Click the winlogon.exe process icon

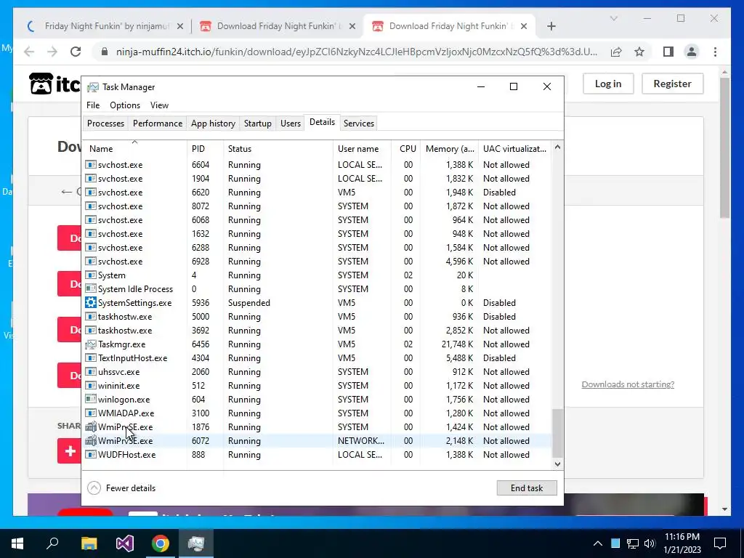[91, 400]
